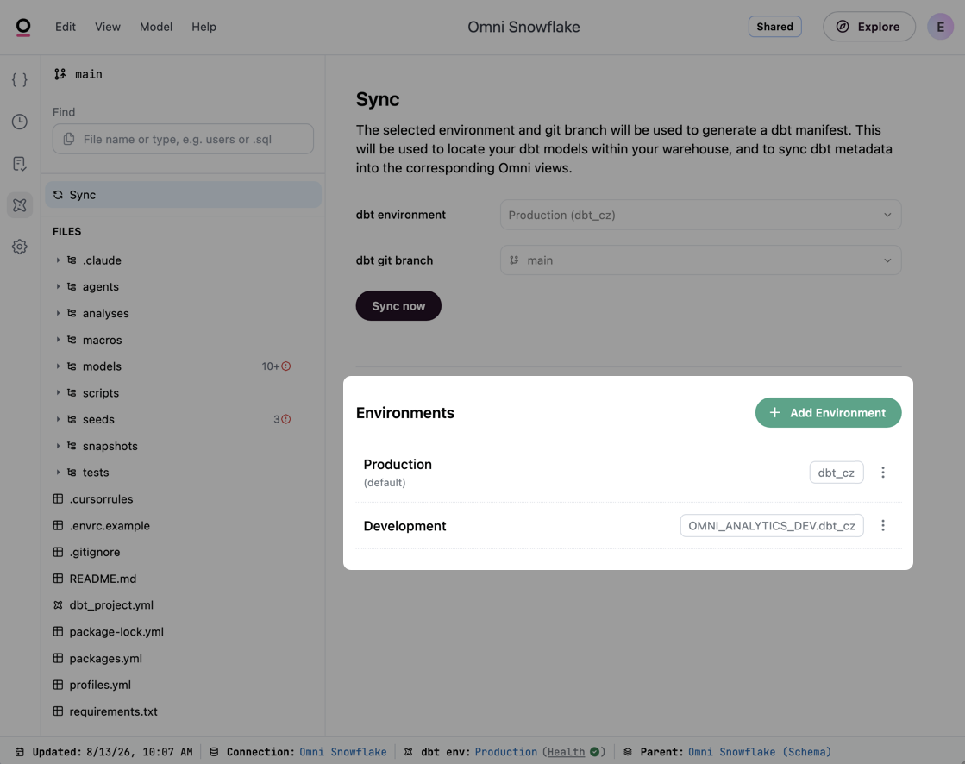Open the Omni Snowflake (Schema) parent link

760,752
